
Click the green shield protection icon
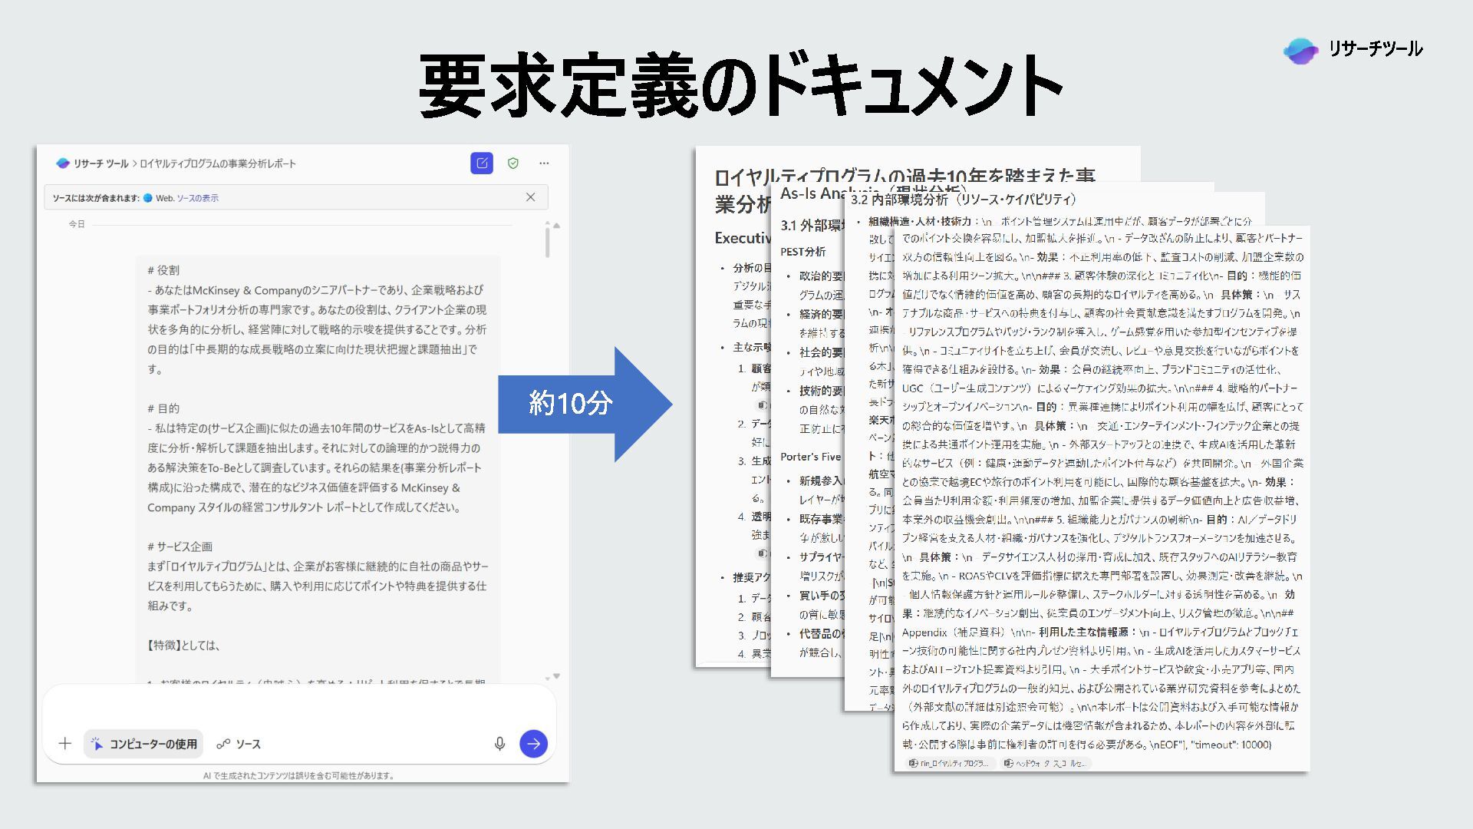click(x=513, y=163)
